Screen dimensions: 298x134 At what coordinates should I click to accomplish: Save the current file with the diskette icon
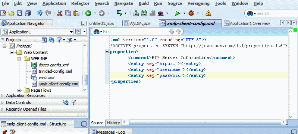[x=20, y=13]
